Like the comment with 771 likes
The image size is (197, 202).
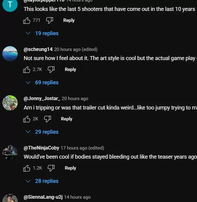click(x=27, y=20)
